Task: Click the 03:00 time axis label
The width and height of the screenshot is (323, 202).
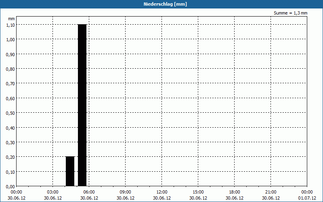Action: click(x=53, y=192)
